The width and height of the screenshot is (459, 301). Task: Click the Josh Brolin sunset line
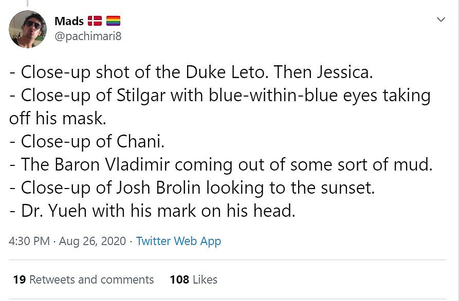tap(192, 187)
